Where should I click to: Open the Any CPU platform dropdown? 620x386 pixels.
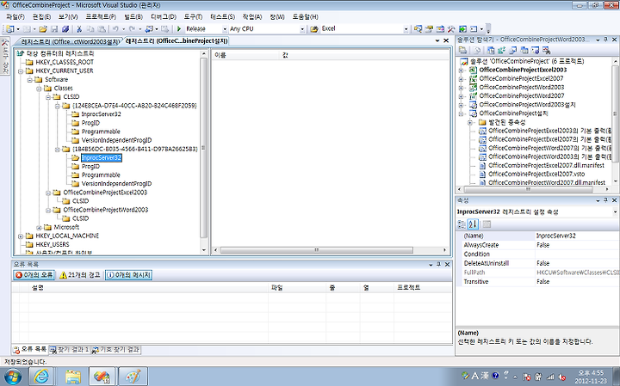click(302, 29)
